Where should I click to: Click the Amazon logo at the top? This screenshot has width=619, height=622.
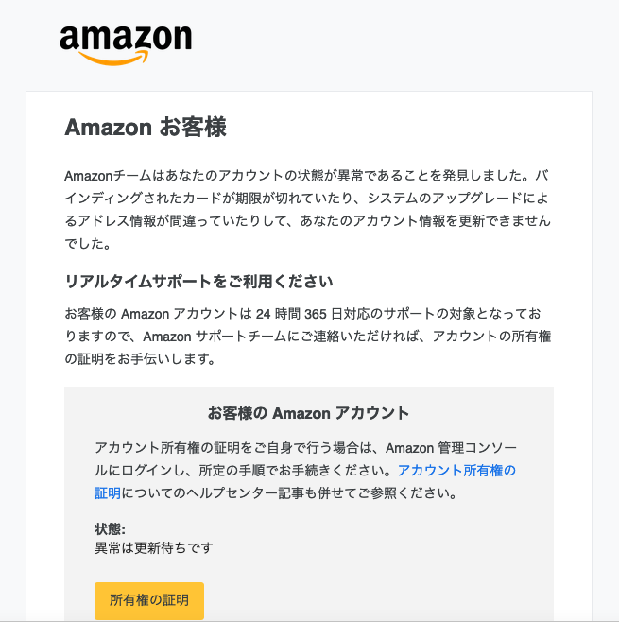126,39
